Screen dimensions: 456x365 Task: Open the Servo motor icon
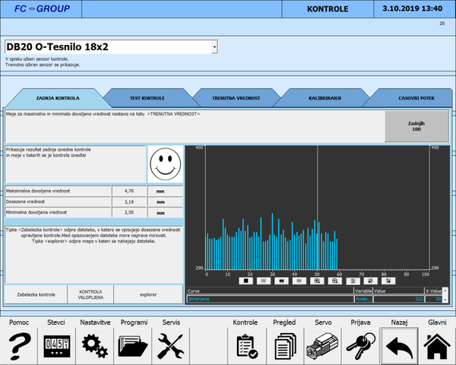point(322,345)
